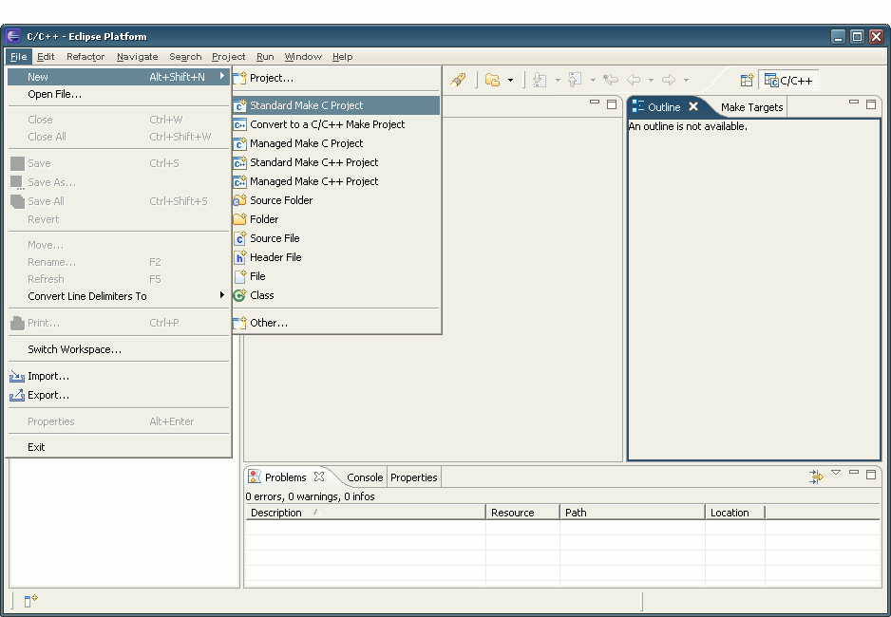The width and height of the screenshot is (891, 617).
Task: Click the Open Perspective icon
Action: click(747, 81)
